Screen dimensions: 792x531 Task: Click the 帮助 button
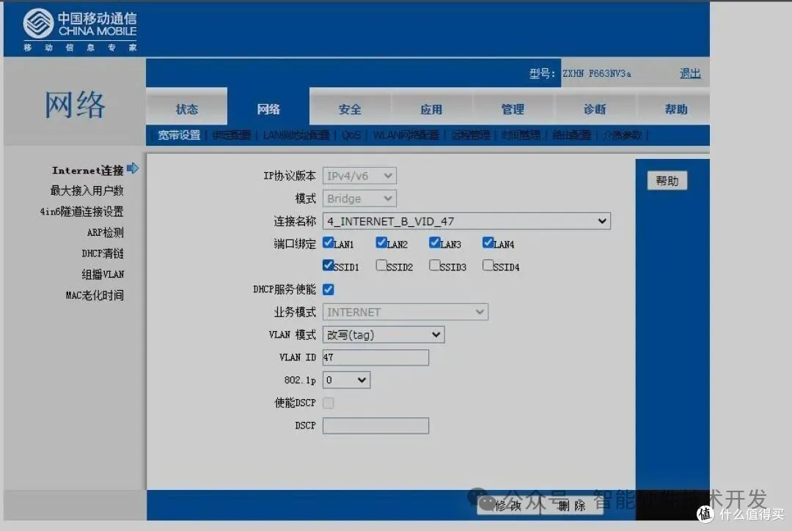666,180
